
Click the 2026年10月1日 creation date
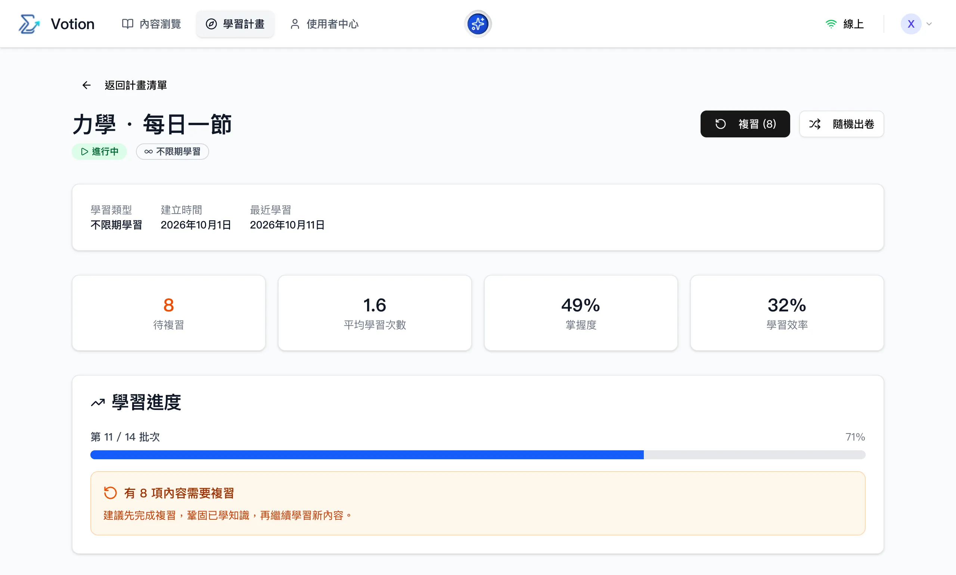[x=196, y=225]
